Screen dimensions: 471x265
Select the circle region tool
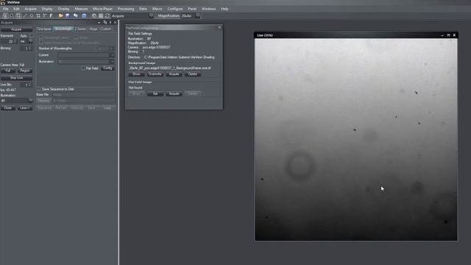click(32, 15)
